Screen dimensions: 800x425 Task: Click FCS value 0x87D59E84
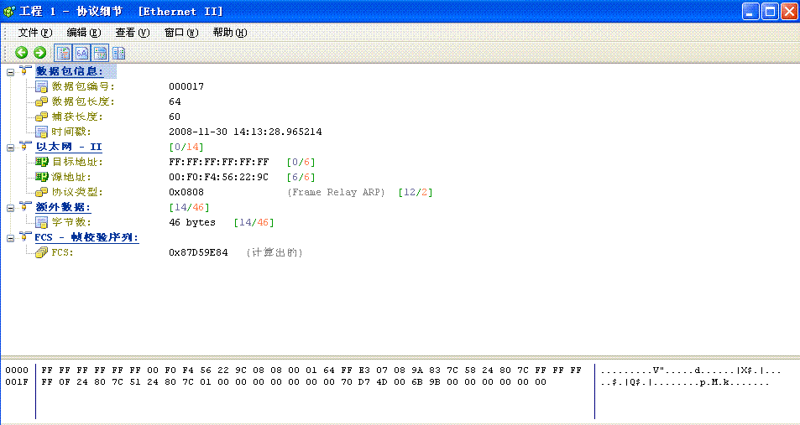[x=198, y=253]
